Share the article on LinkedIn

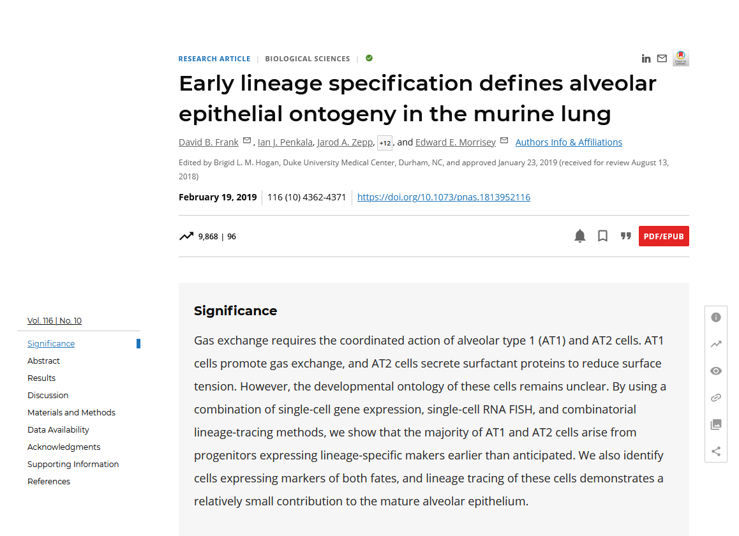pyautogui.click(x=646, y=59)
